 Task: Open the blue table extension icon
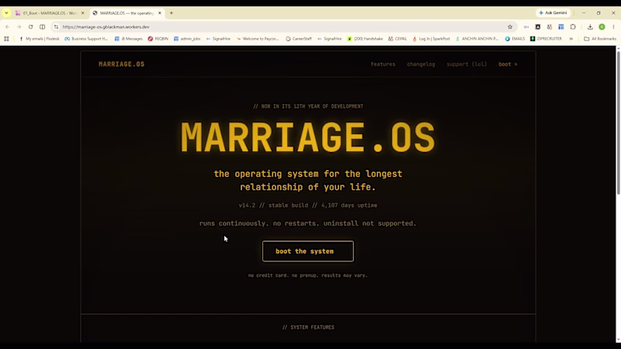tap(561, 27)
